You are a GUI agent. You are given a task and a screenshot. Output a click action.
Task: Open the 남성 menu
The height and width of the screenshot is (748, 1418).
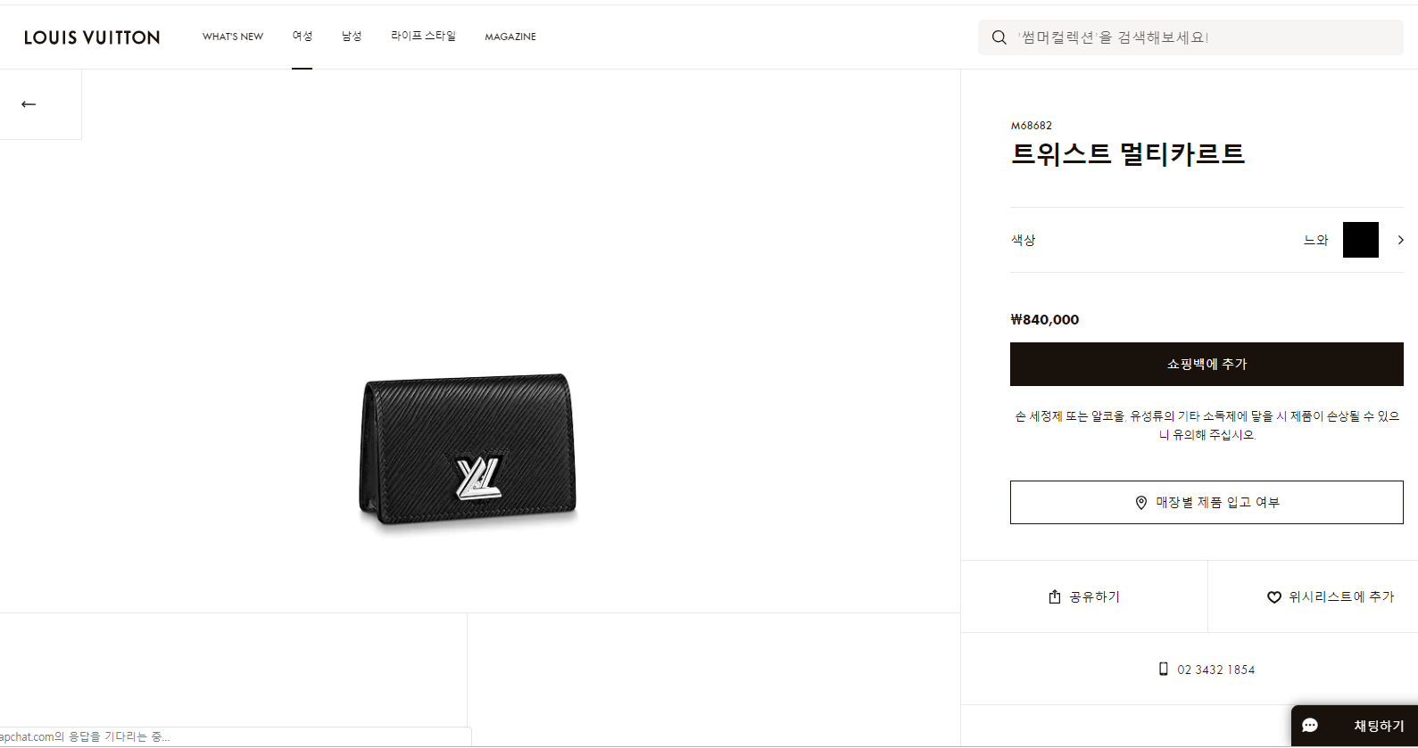coord(352,36)
